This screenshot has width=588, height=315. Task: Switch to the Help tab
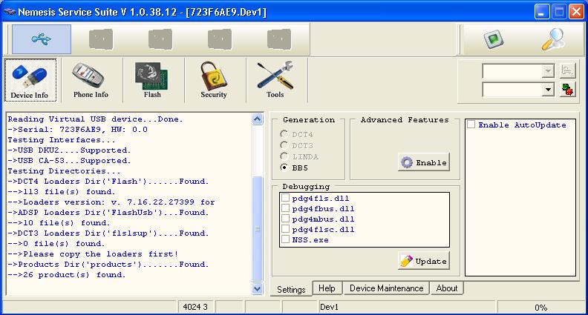(x=327, y=288)
